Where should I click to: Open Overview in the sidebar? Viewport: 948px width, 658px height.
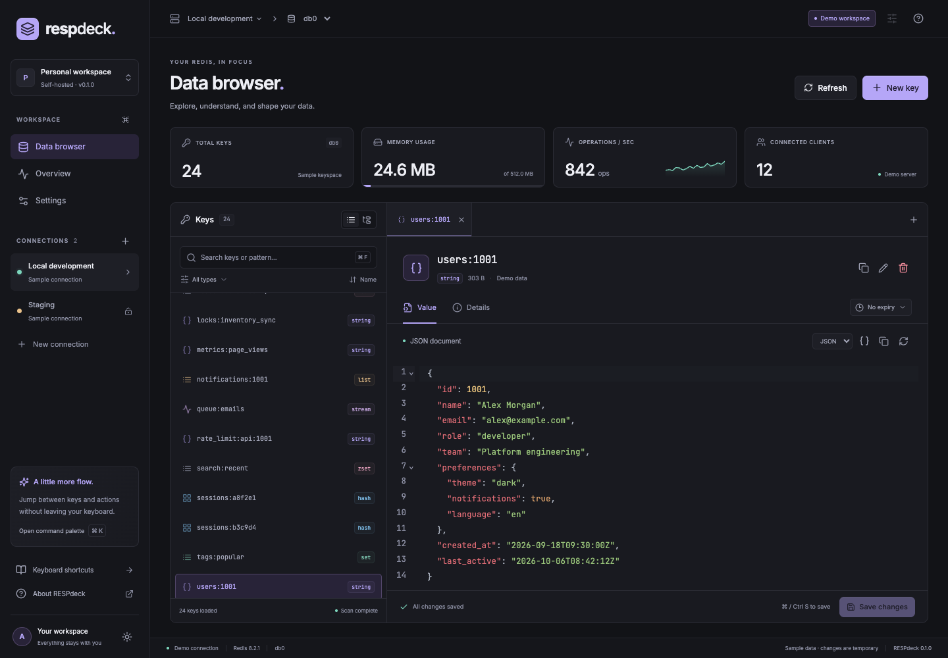74,174
